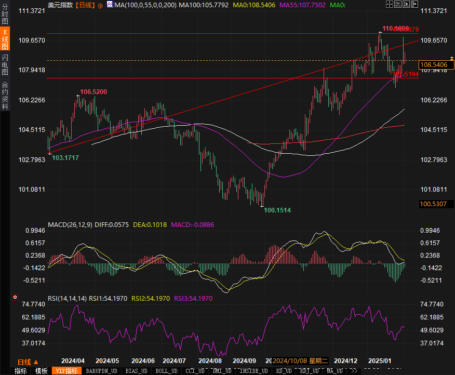
Task: Click the circled-plus icon beside 日线 label
Action: tap(100, 5)
